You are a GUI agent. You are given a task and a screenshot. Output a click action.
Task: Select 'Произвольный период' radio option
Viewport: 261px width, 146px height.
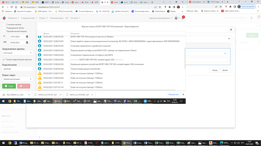point(4,31)
